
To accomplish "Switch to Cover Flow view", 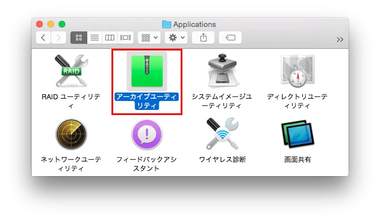I will click(x=126, y=38).
